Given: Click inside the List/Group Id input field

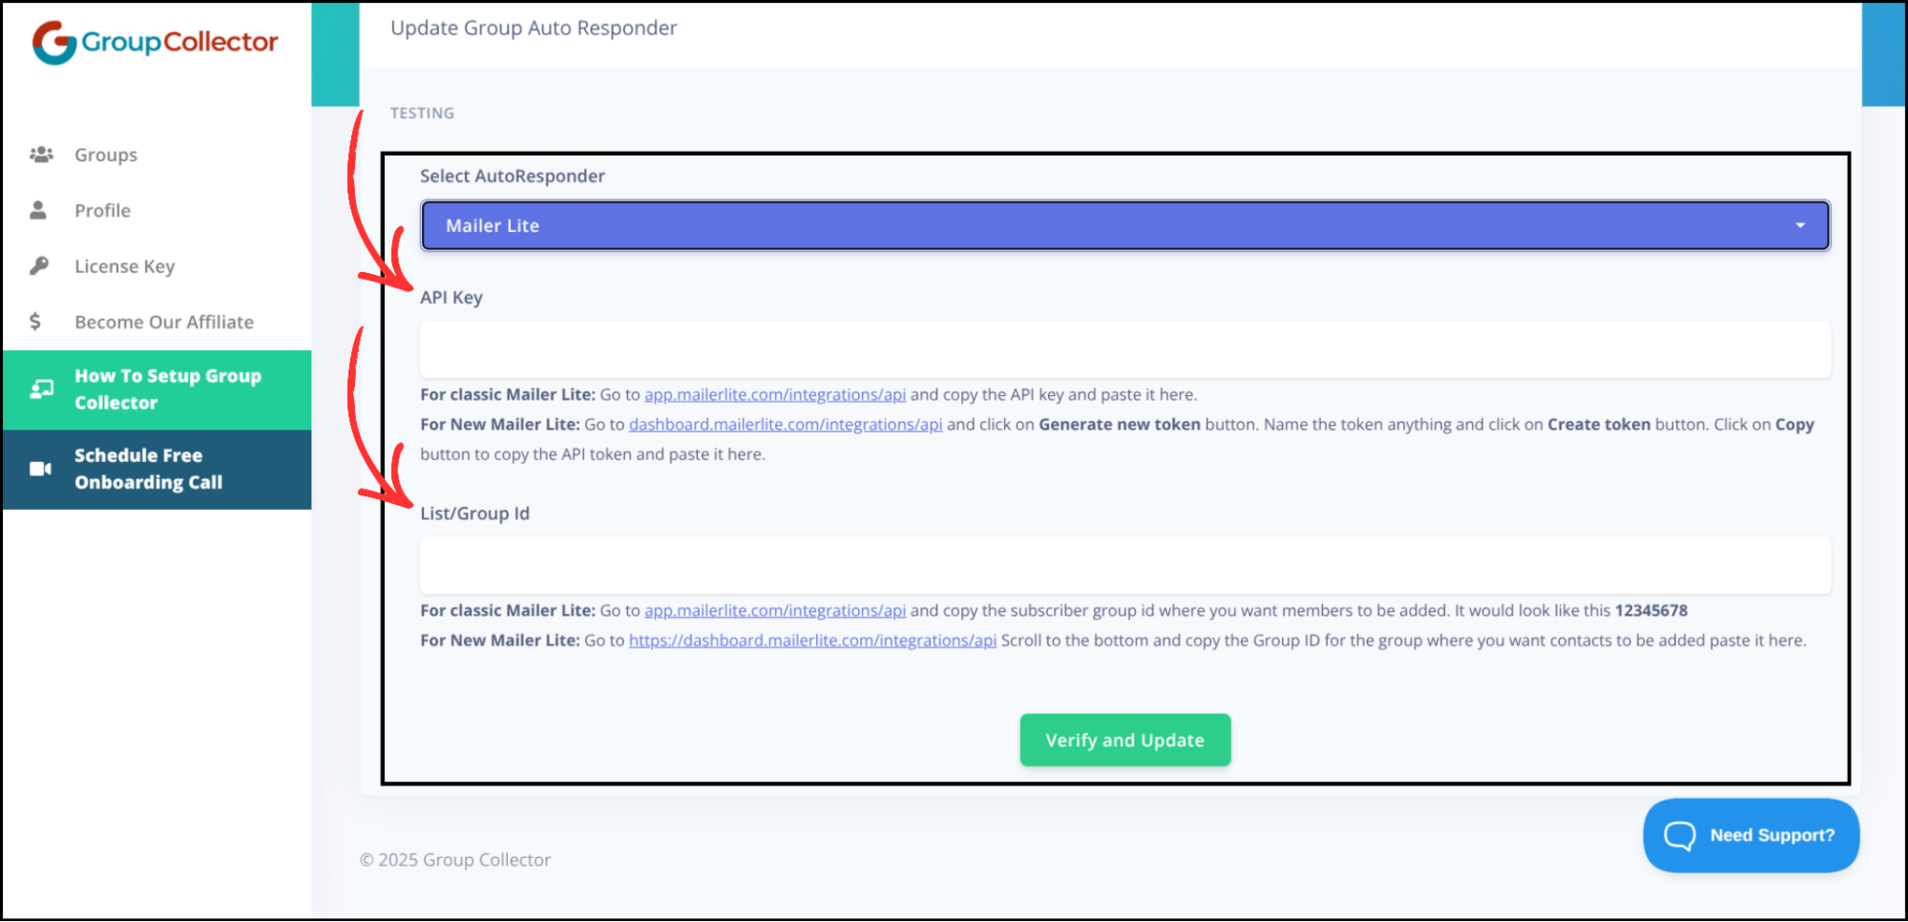Looking at the screenshot, I should [x=1124, y=564].
